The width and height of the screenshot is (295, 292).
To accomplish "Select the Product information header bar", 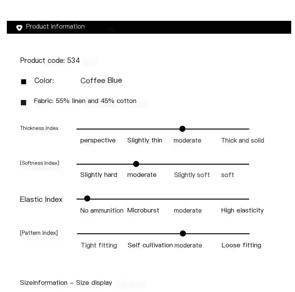I will point(149,27).
